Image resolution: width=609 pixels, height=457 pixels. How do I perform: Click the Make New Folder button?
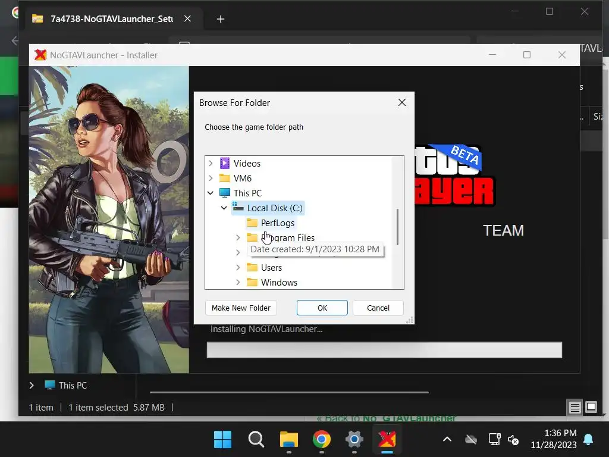pyautogui.click(x=241, y=308)
